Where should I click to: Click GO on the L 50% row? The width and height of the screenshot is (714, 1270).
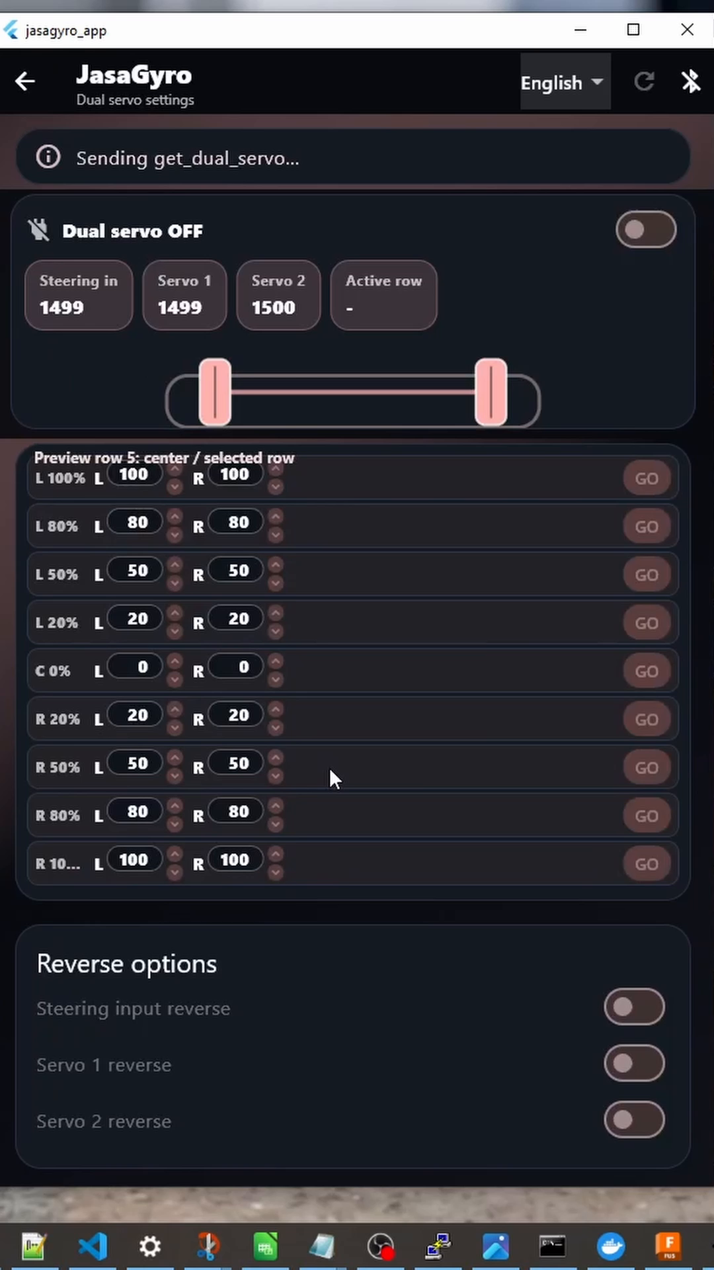tap(647, 575)
